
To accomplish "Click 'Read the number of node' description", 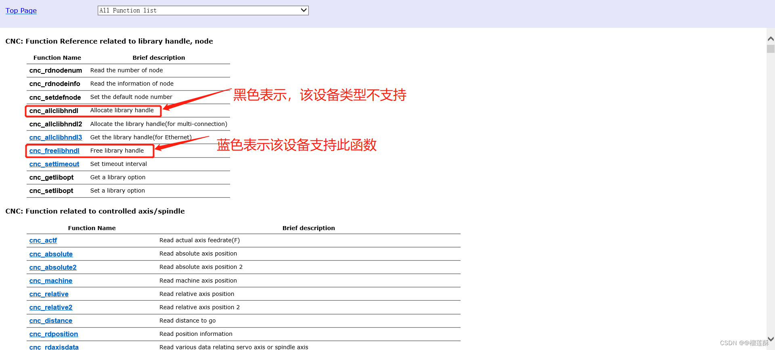I will (127, 70).
